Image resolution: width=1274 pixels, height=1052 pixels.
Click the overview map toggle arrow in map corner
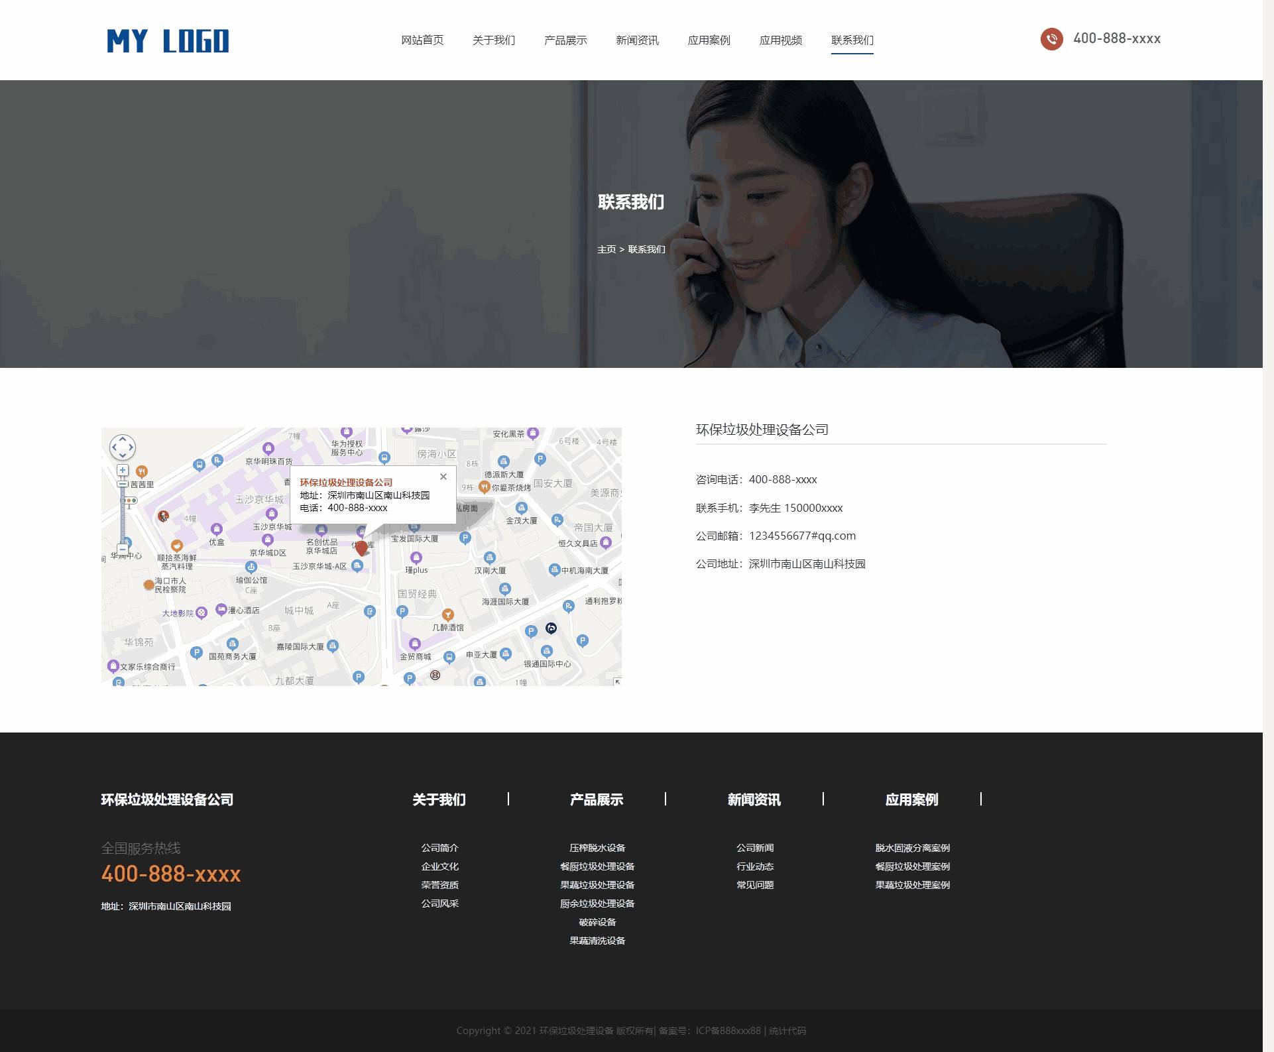click(x=617, y=681)
